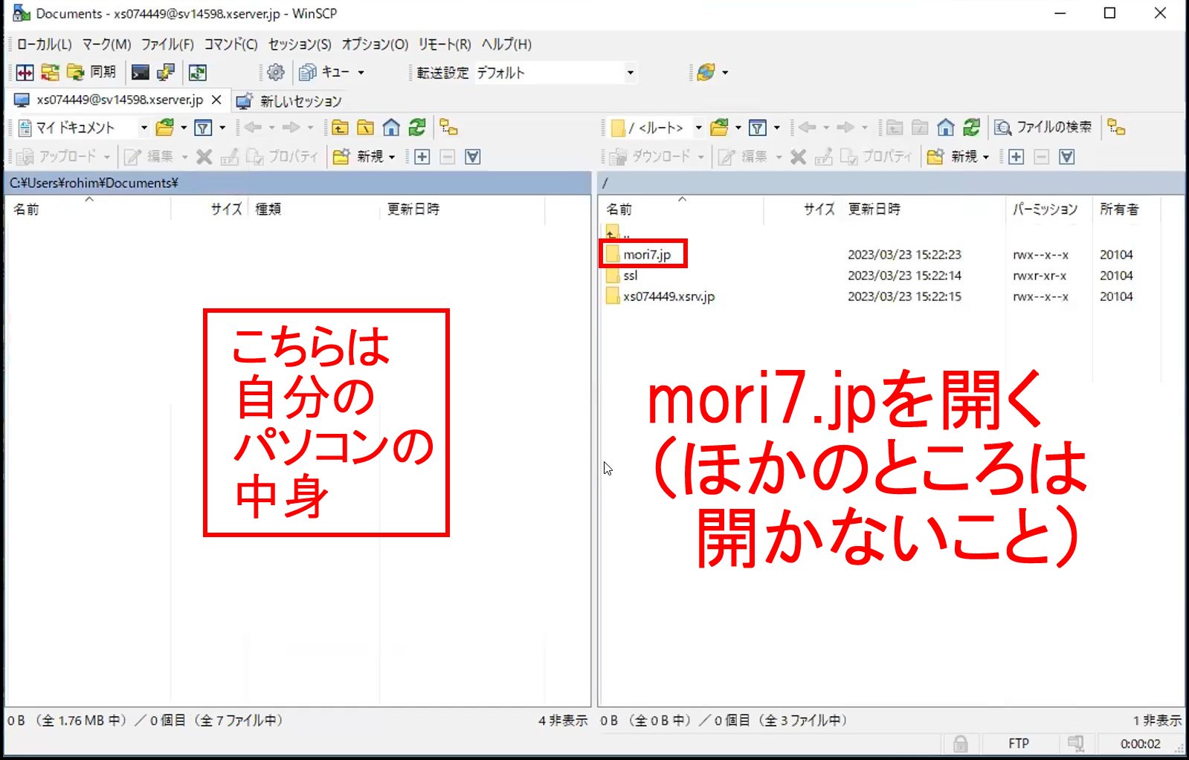Image resolution: width=1189 pixels, height=760 pixels.
Task: Click the synchronize browsing folders icon
Action: [50, 72]
